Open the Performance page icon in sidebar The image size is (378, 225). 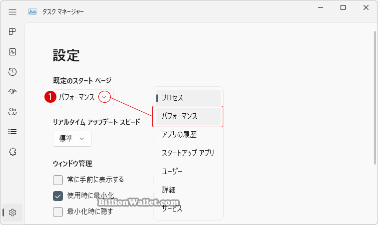pos(12,52)
